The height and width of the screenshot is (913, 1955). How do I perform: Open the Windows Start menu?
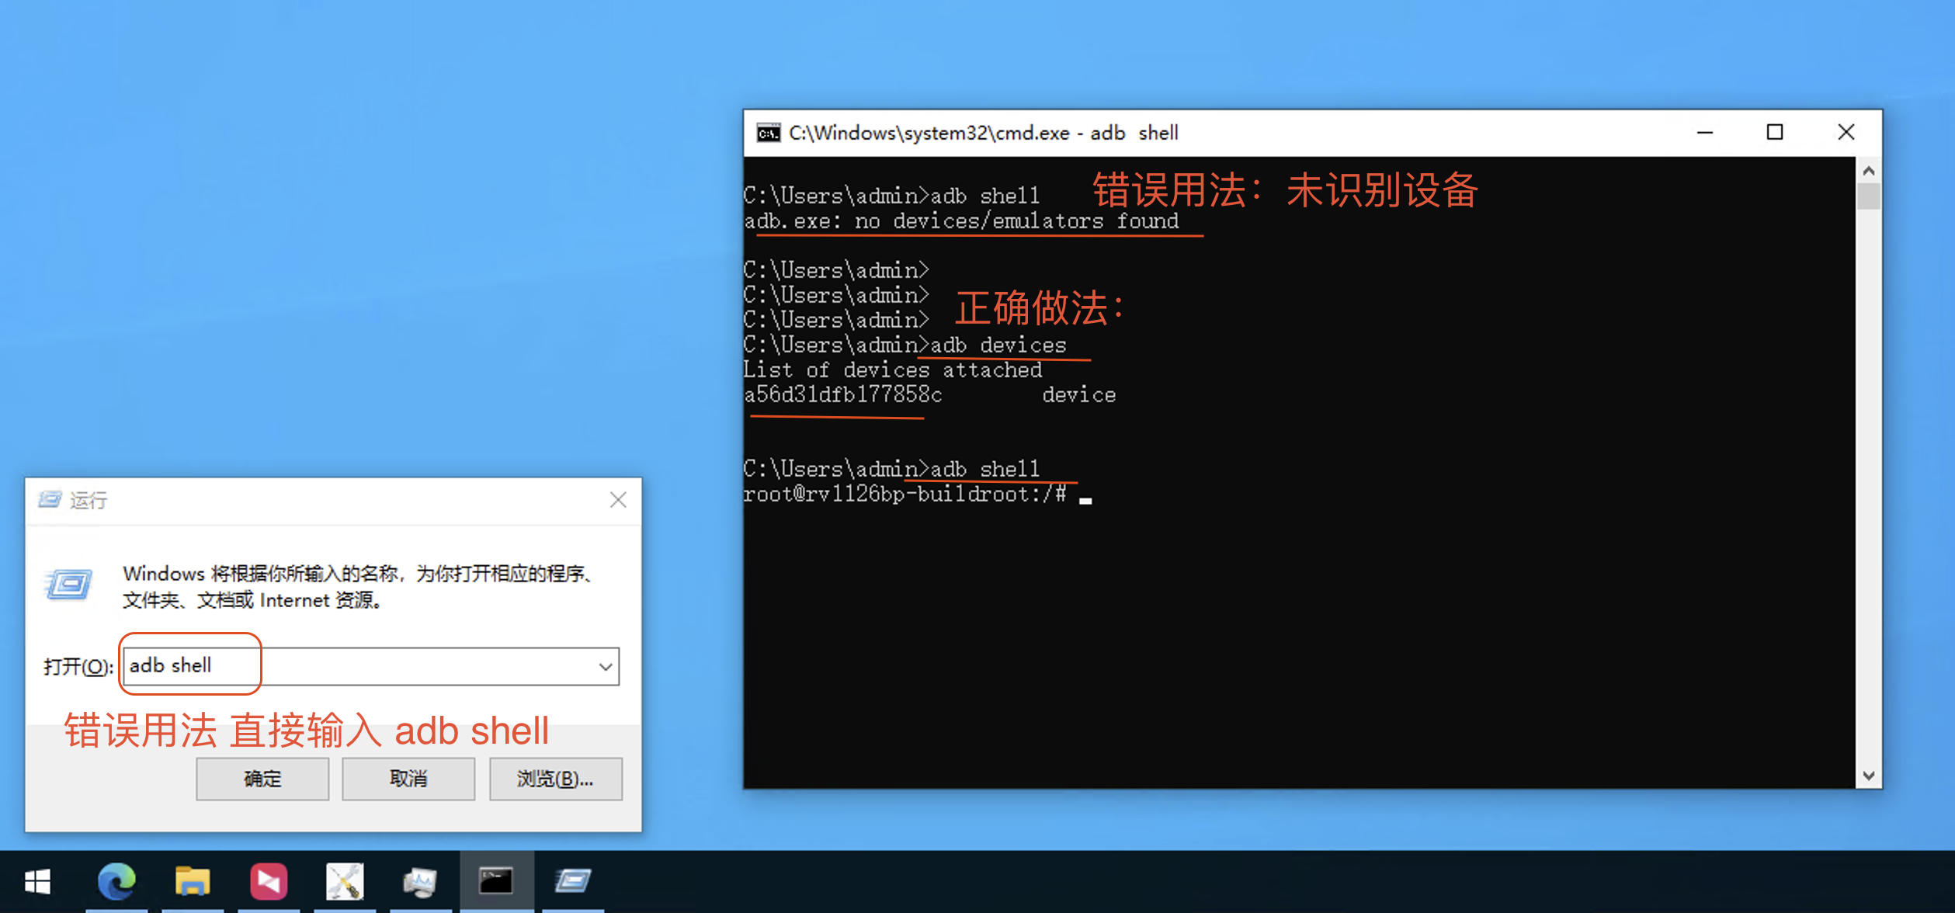[37, 882]
